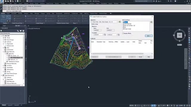Click the customize wrench icon beside command line
This screenshot has height=107, width=191.
tap(1, 9)
